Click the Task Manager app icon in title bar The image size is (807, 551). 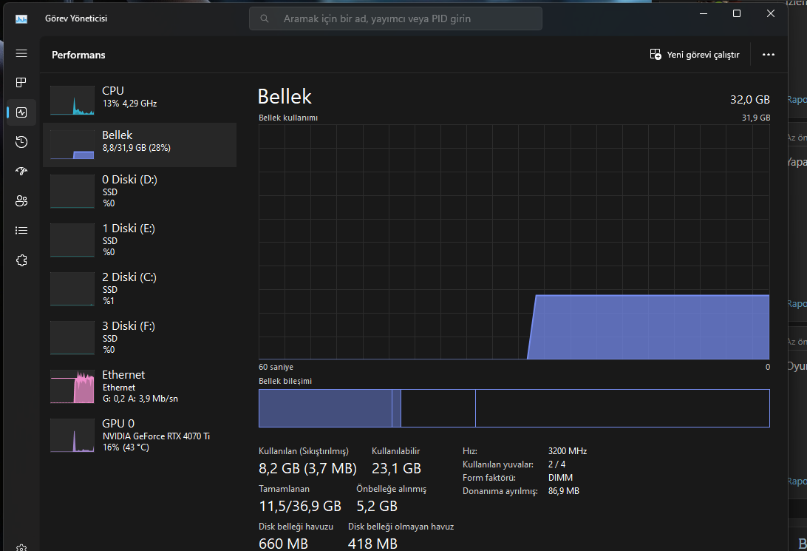tap(21, 19)
